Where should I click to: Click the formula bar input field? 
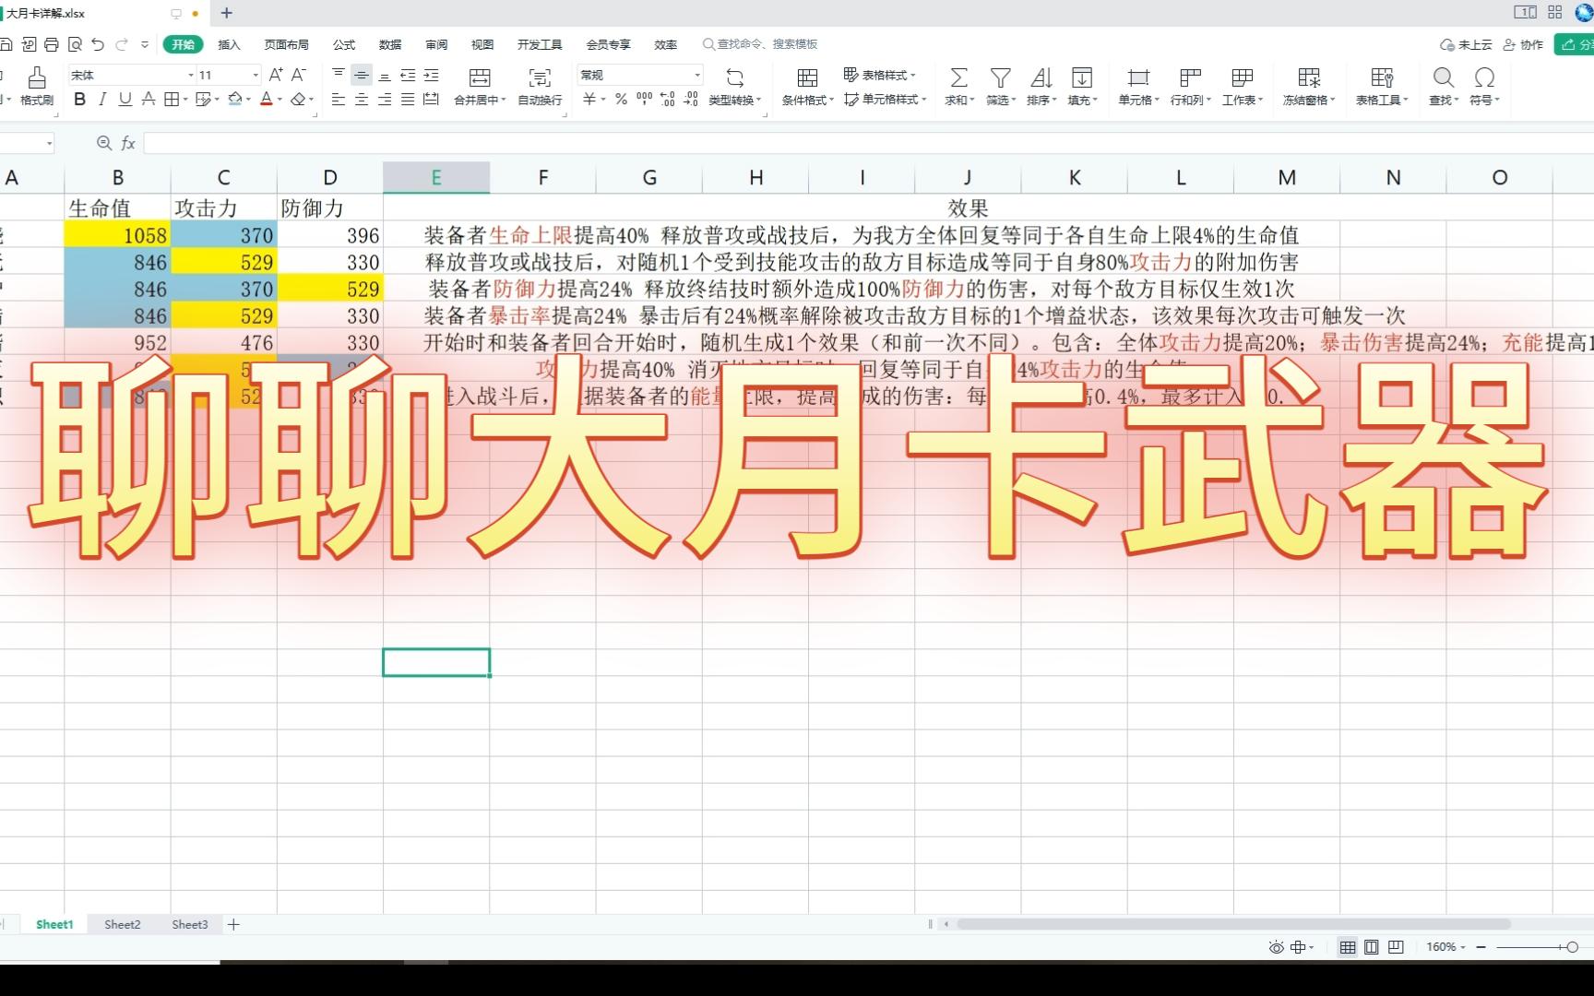coord(867,143)
